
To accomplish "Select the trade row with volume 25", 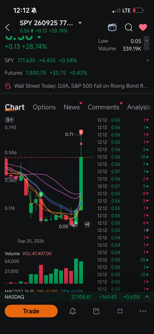I will 123,260.
